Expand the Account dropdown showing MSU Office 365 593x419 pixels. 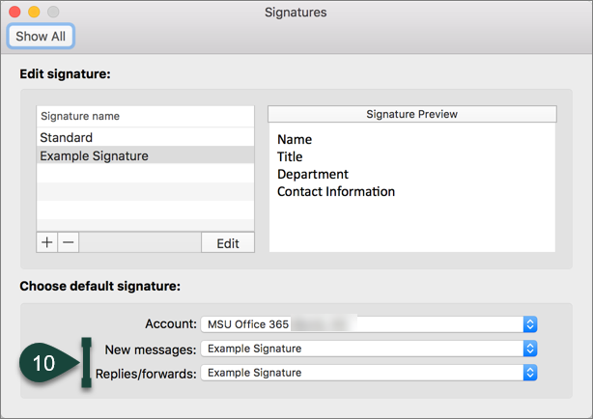368,324
